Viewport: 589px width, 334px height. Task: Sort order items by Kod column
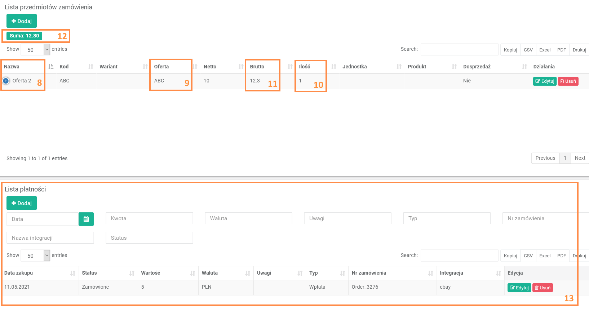64,67
